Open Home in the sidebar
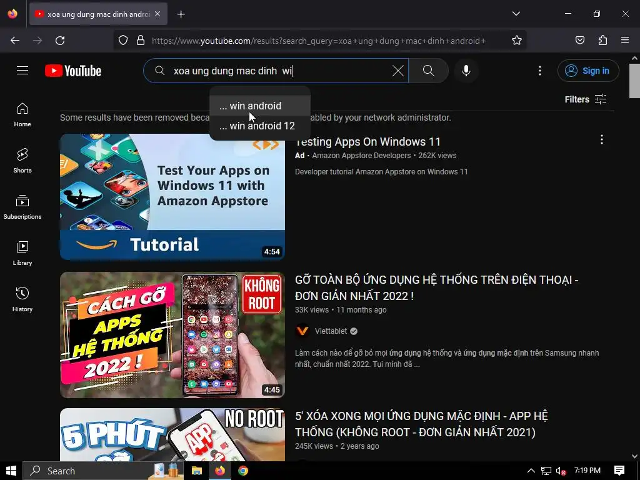The image size is (640, 480). click(x=22, y=115)
